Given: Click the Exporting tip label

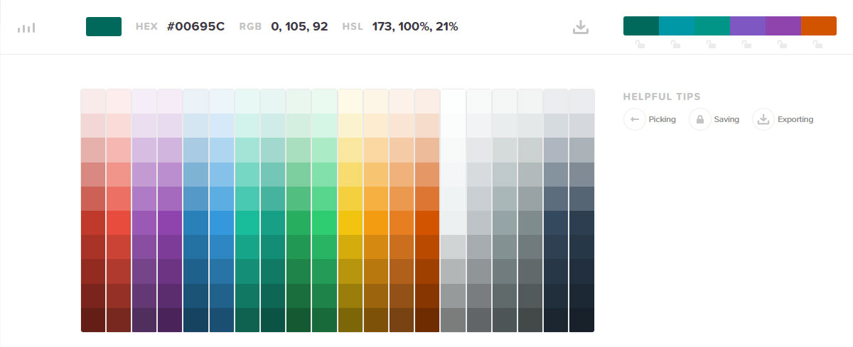Looking at the screenshot, I should point(795,119).
